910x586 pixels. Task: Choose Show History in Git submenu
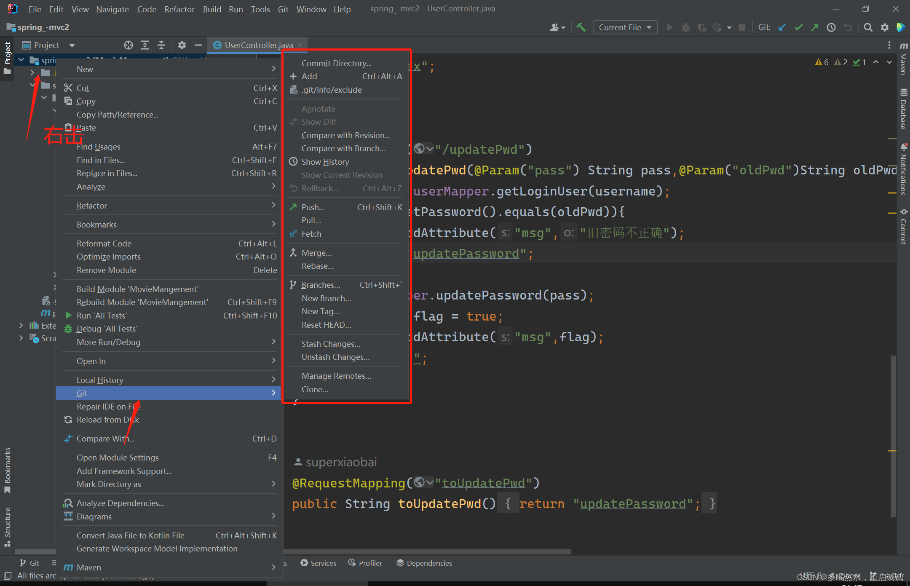(x=345, y=162)
